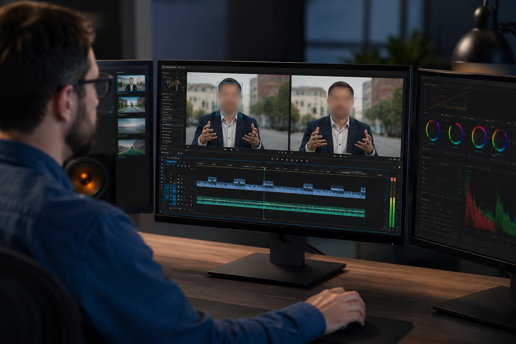
Task: Select the last raised blue clip at the timeline end
Action: click(363, 190)
